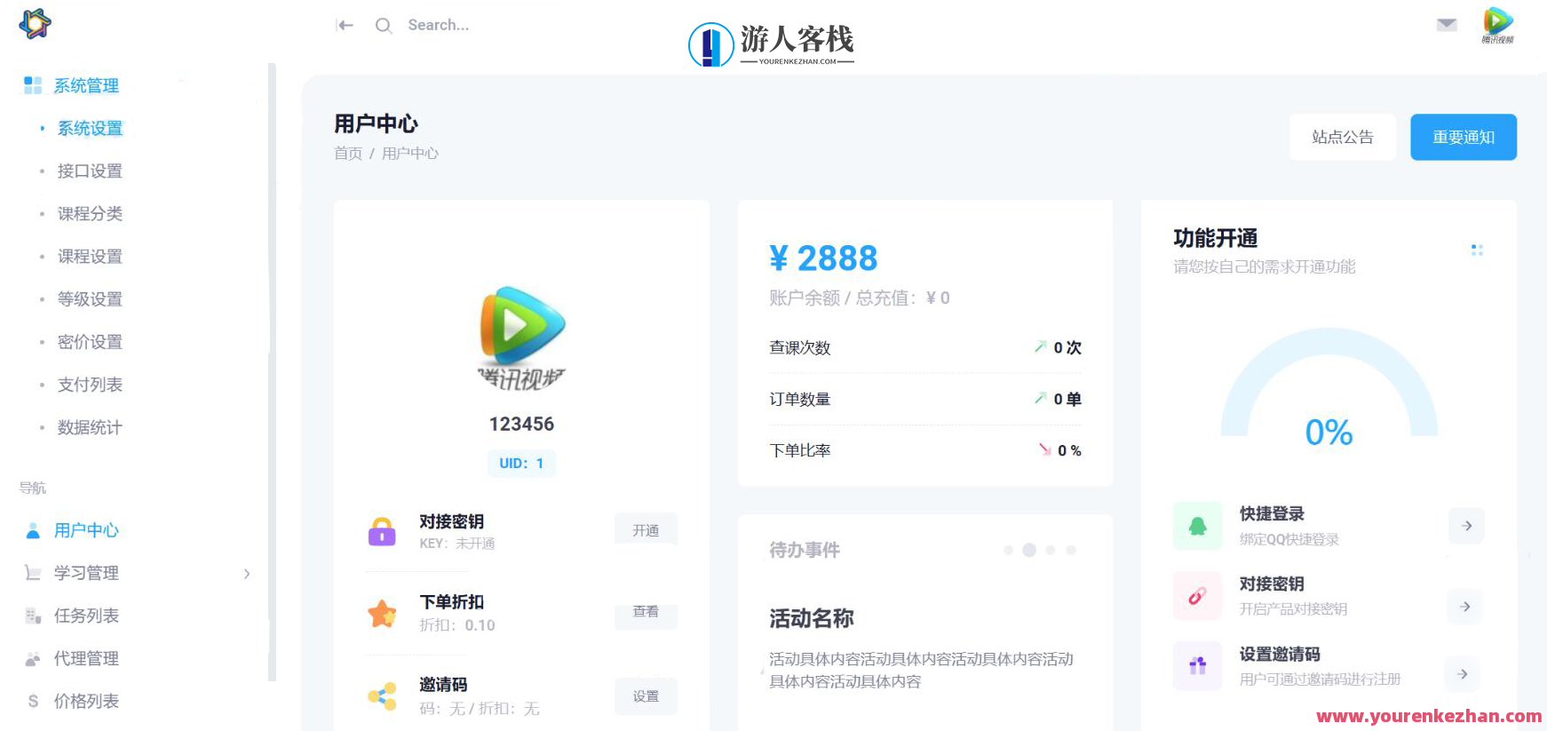Collapse sidebar with the arrow toggle icon

[x=345, y=25]
